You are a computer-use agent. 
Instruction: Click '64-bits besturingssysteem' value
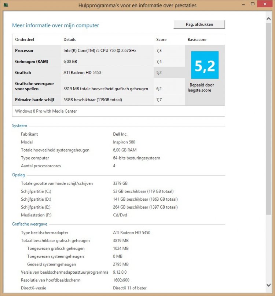[x=136, y=158]
